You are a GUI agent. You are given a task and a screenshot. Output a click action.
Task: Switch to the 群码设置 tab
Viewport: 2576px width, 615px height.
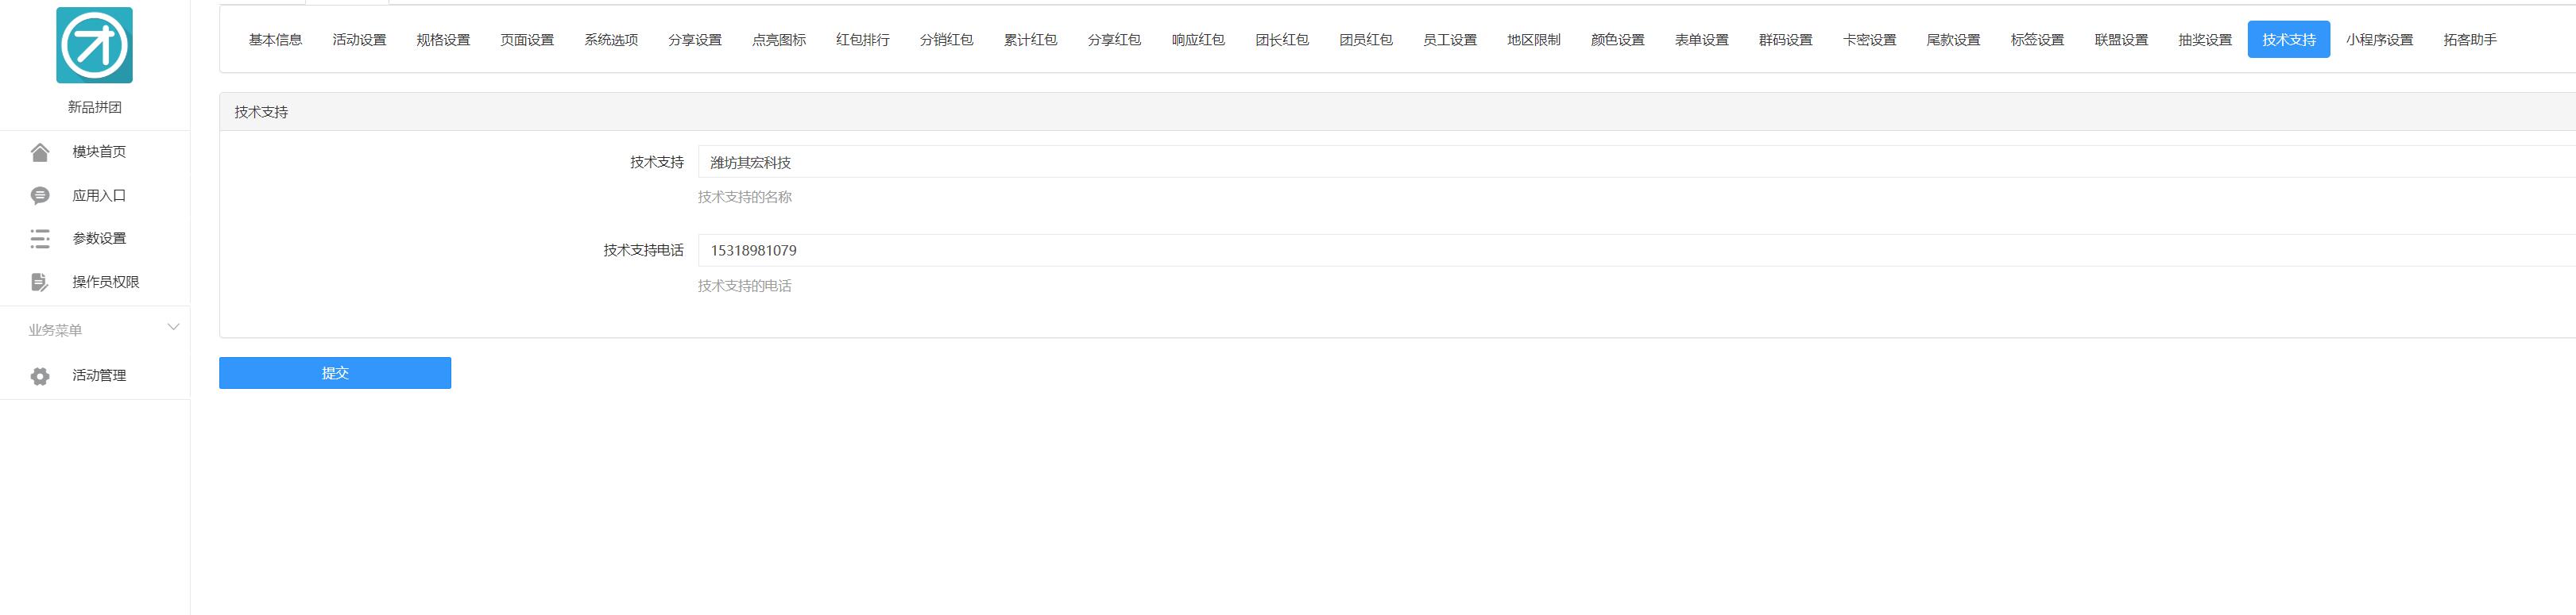click(x=1786, y=40)
